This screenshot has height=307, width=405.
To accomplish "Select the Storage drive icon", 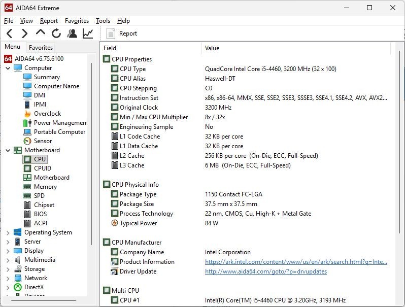I will click(18, 269).
